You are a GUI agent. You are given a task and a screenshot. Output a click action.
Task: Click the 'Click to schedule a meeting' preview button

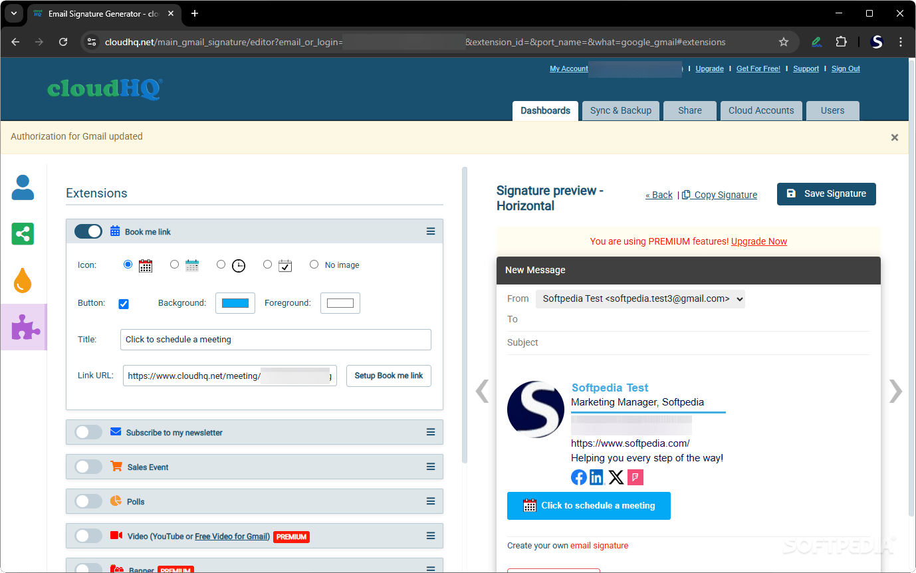[x=589, y=506]
